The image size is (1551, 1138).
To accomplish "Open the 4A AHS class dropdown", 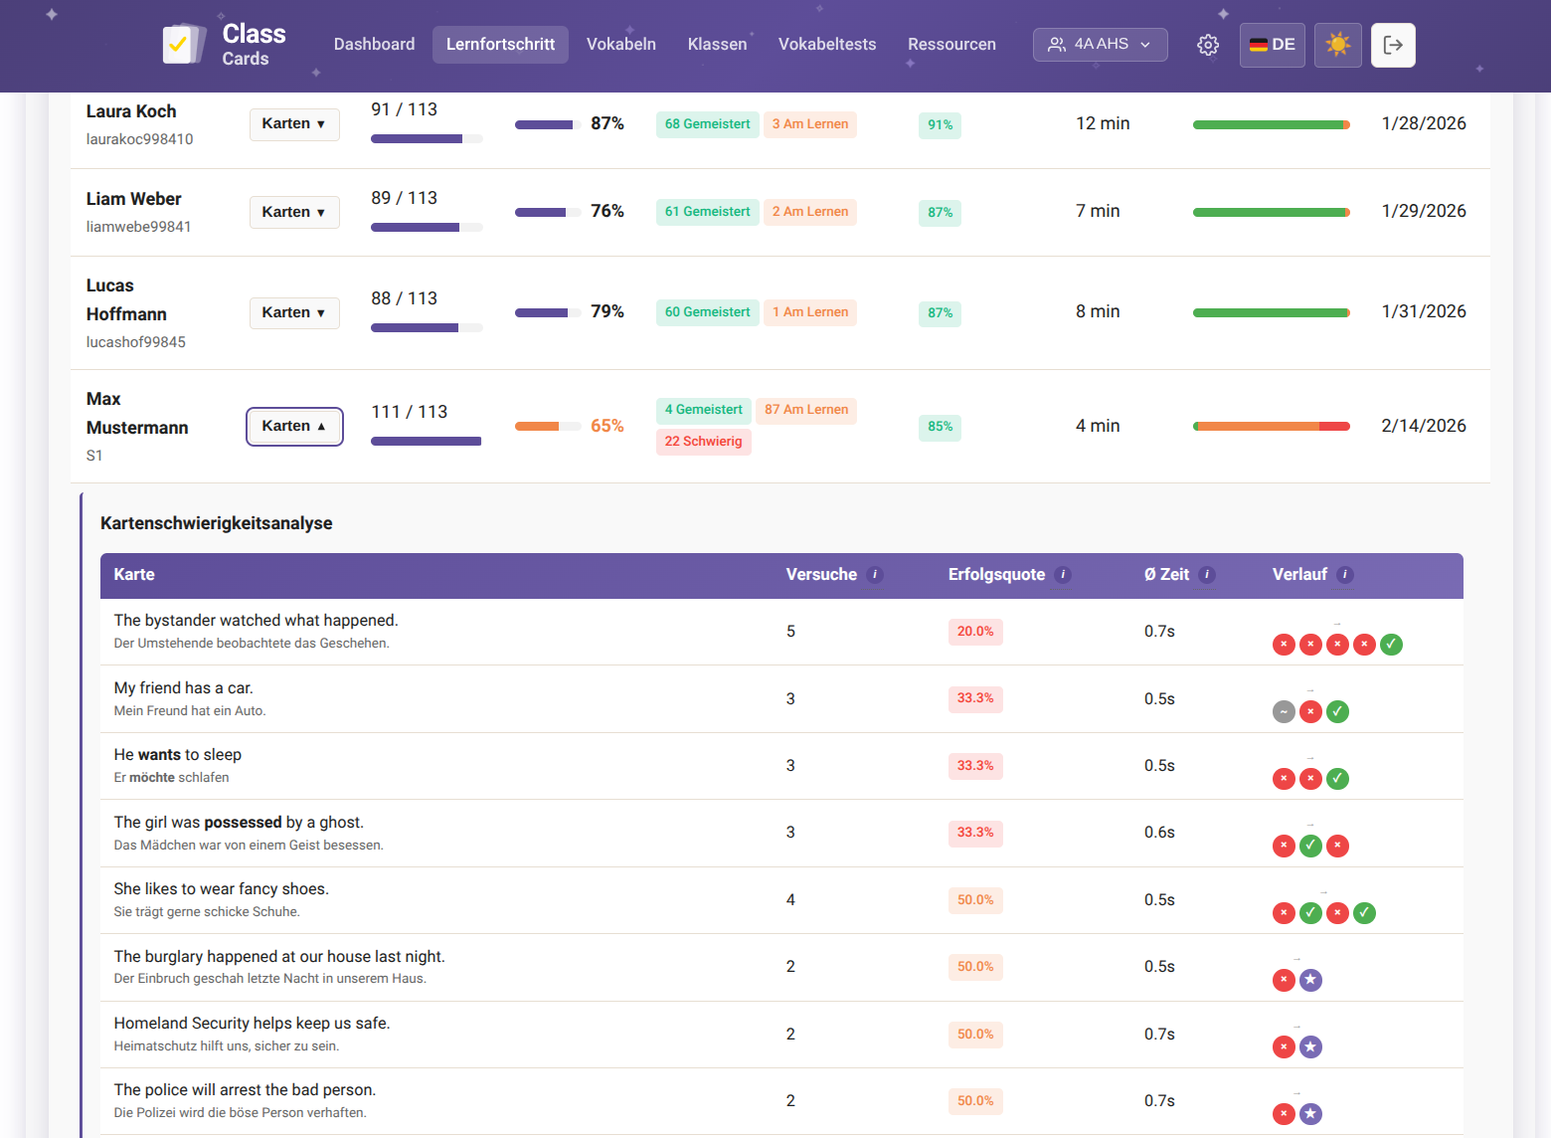I will pyautogui.click(x=1100, y=44).
